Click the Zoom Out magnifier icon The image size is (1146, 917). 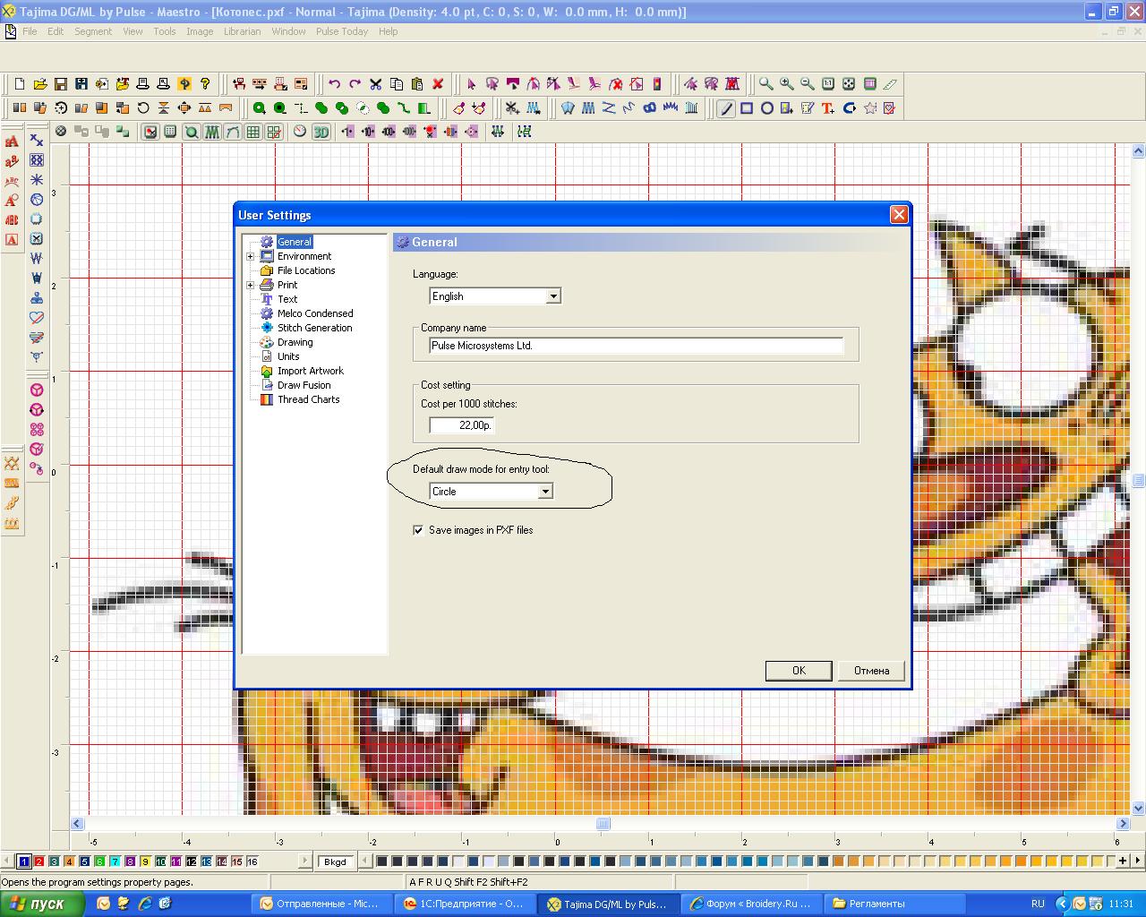click(x=808, y=84)
